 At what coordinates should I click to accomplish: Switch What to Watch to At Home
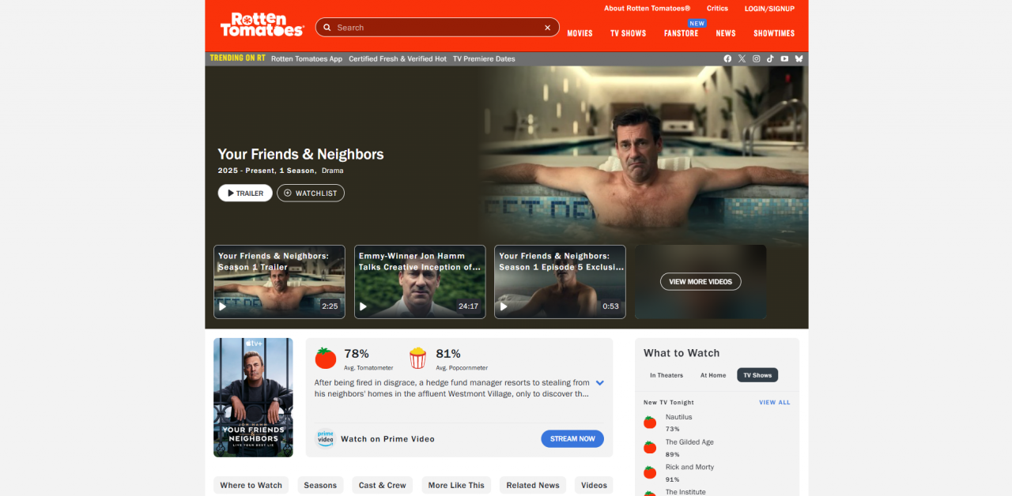(x=713, y=375)
